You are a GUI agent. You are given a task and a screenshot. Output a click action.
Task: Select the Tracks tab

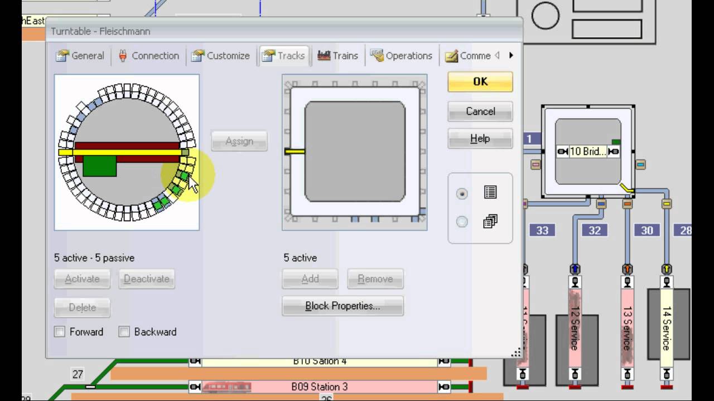(x=283, y=56)
